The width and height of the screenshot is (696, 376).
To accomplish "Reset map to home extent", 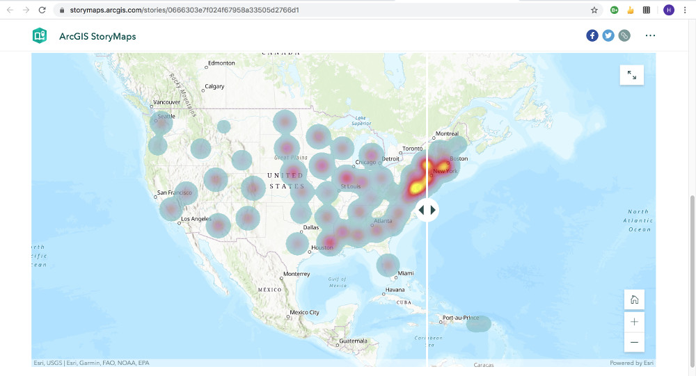I will point(634,300).
